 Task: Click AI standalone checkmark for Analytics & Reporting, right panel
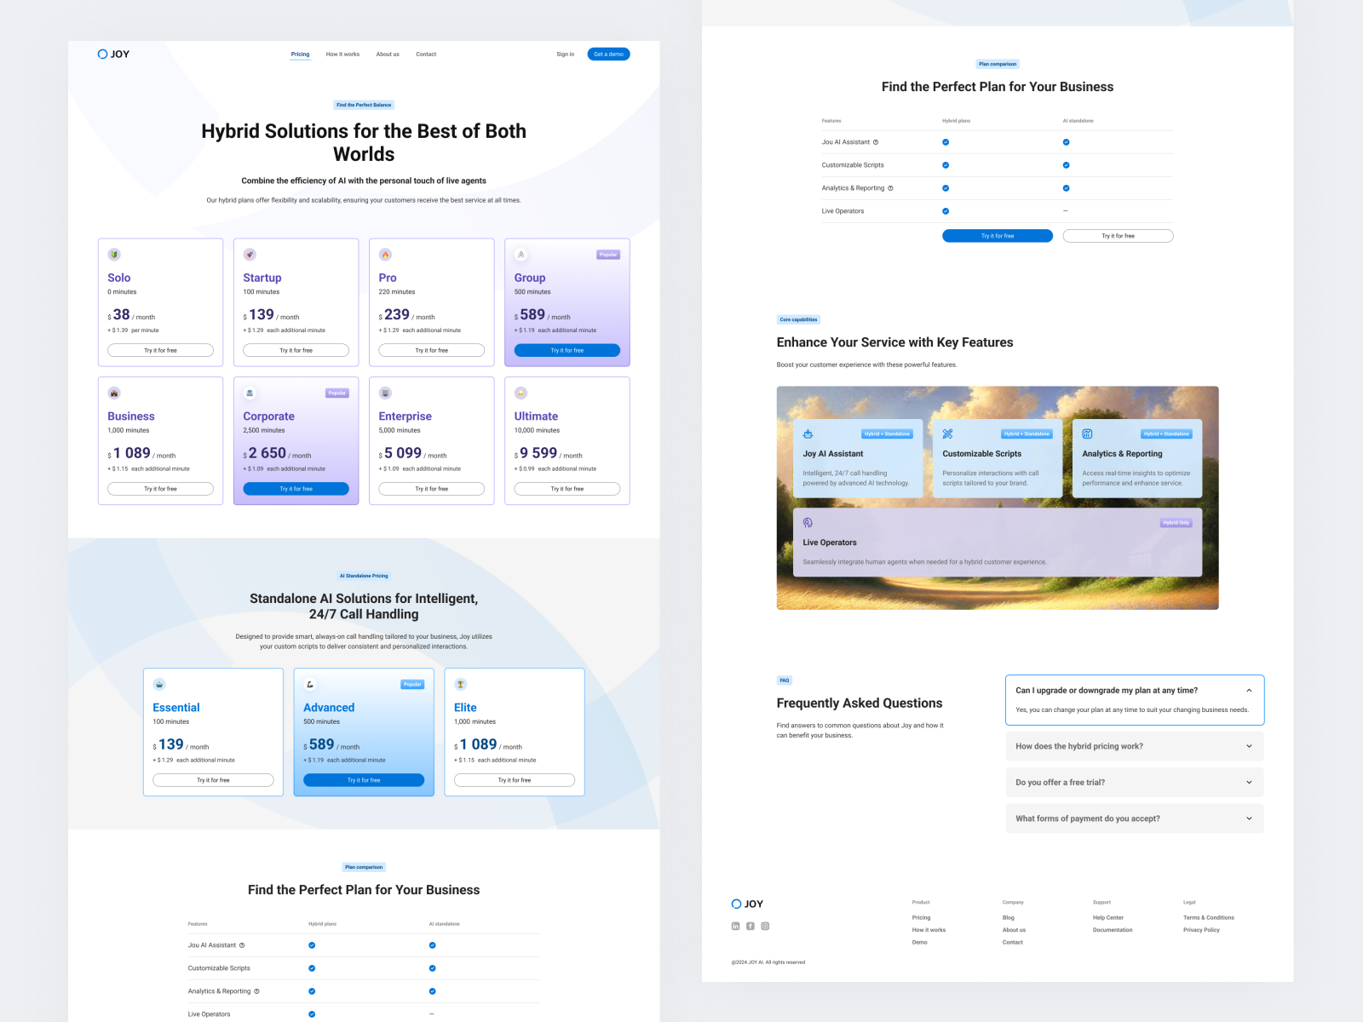tap(1067, 188)
